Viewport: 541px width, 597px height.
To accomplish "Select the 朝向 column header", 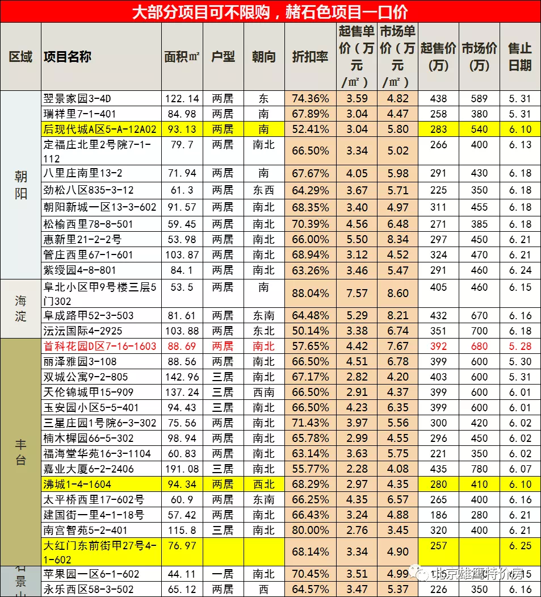I will (x=263, y=57).
